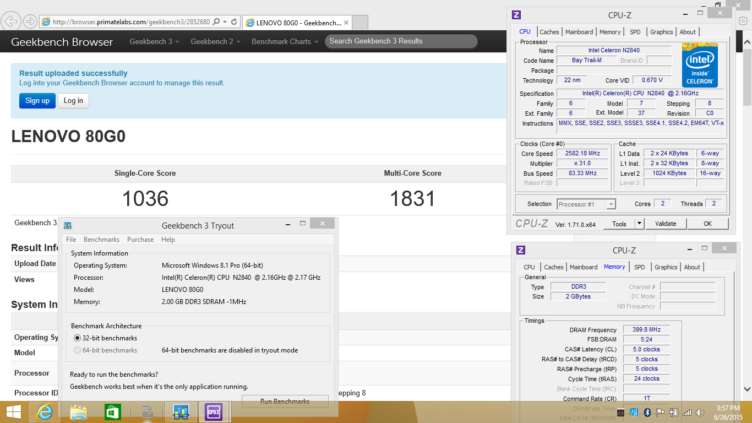The height and width of the screenshot is (423, 752).
Task: Expand Benchmark Charts dropdown
Action: 285,41
